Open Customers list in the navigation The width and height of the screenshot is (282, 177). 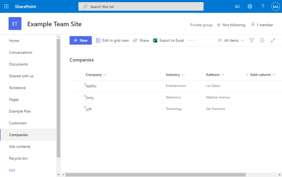pos(18,123)
